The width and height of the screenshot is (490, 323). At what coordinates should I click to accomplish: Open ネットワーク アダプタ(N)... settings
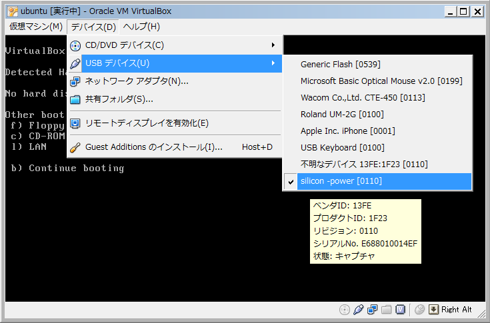[175, 81]
